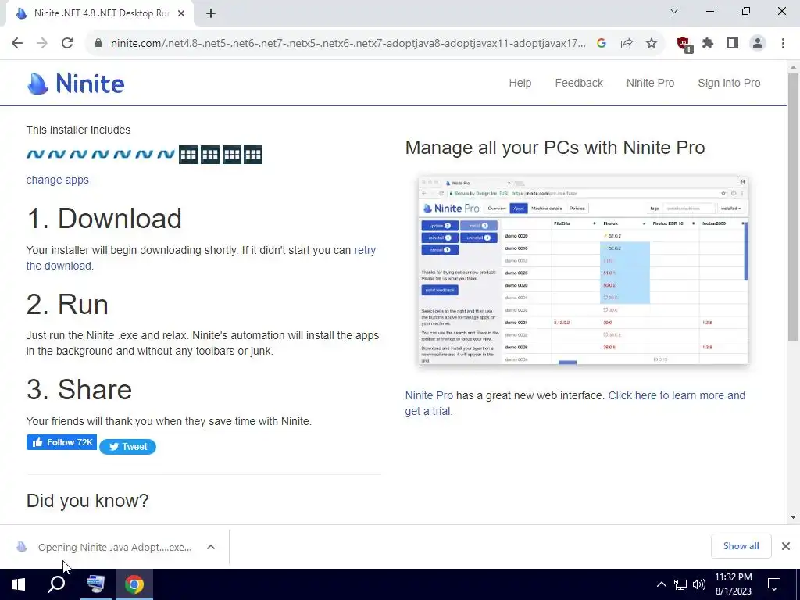Click the first Java grid app icon

click(x=188, y=155)
